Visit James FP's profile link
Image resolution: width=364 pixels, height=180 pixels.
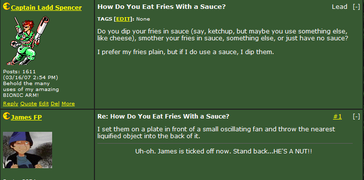pos(26,118)
